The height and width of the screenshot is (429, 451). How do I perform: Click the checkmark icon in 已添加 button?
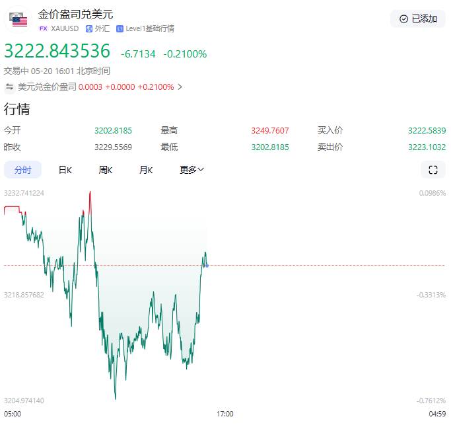coord(404,19)
